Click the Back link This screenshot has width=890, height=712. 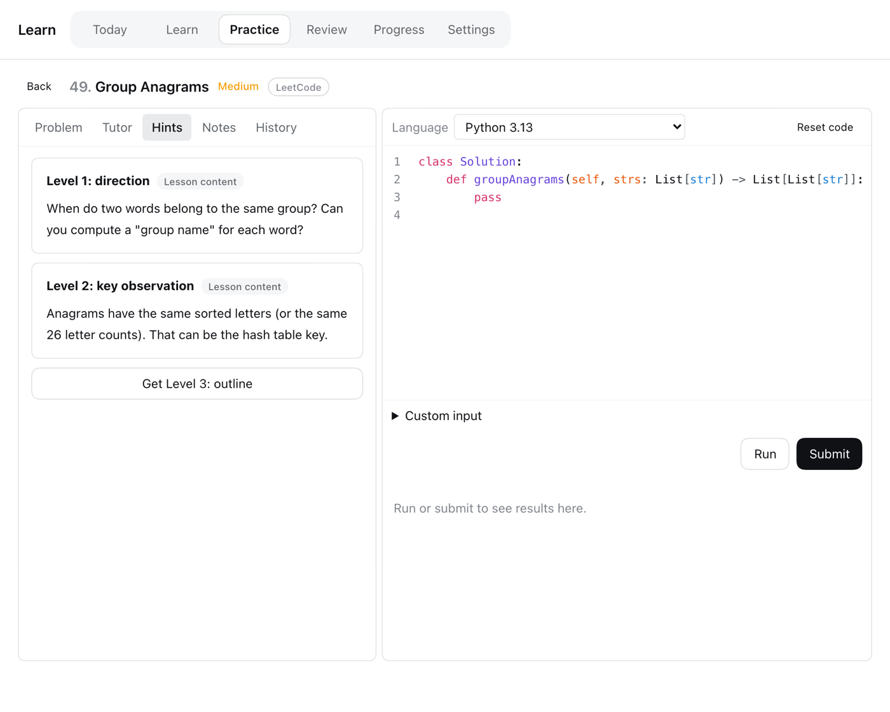pos(39,86)
